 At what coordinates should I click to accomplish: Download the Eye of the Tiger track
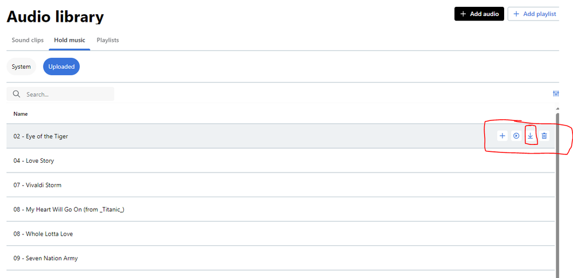pyautogui.click(x=530, y=136)
